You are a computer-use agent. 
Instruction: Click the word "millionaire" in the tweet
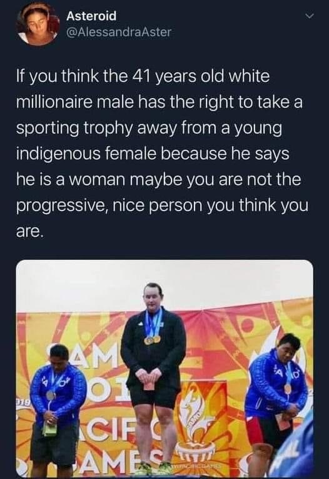tap(54, 102)
